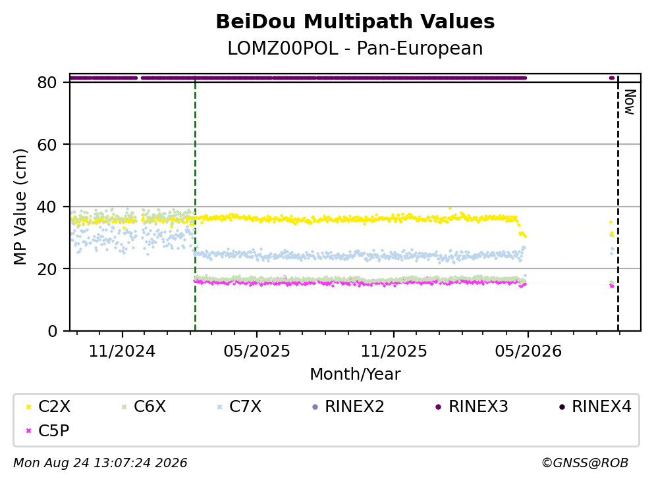The width and height of the screenshot is (654, 483).
Task: Click the C5P magenta legend marker
Action: click(x=28, y=430)
